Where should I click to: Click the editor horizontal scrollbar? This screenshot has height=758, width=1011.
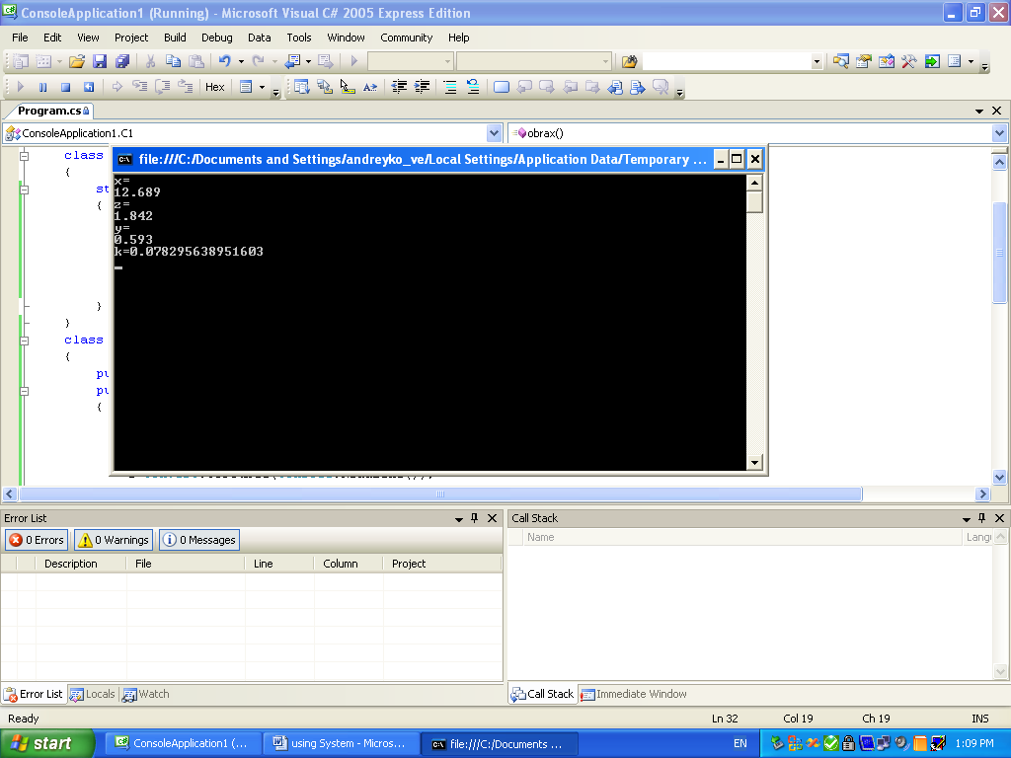(440, 494)
